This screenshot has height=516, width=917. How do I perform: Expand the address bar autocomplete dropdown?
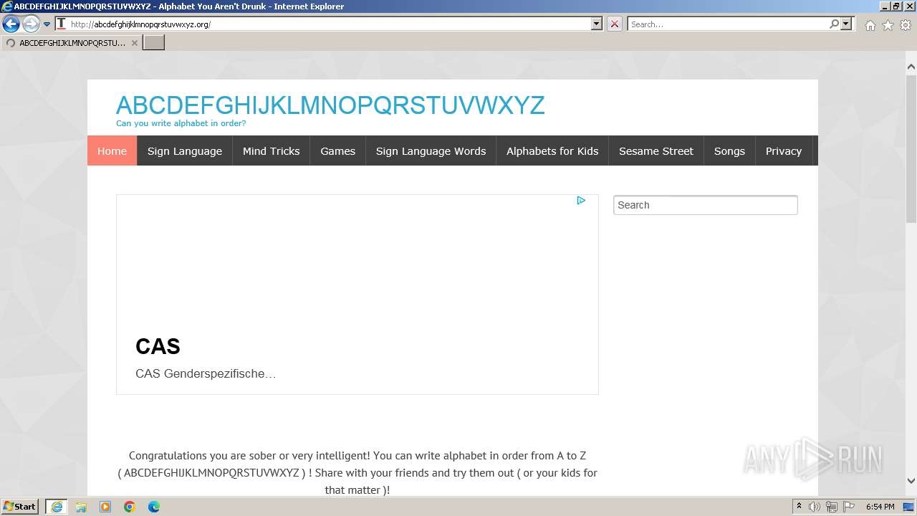[597, 24]
